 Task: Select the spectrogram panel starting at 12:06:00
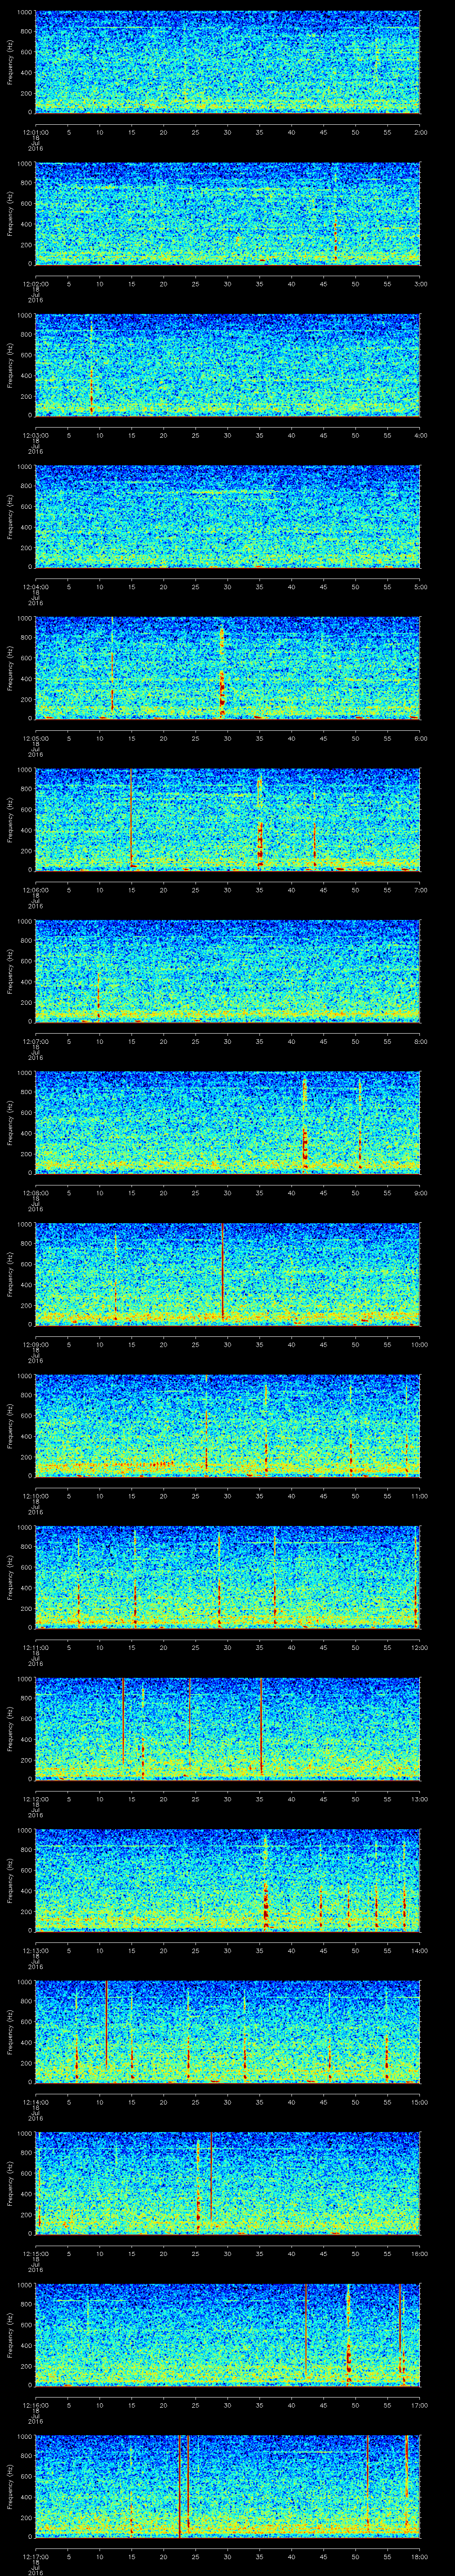(227, 819)
